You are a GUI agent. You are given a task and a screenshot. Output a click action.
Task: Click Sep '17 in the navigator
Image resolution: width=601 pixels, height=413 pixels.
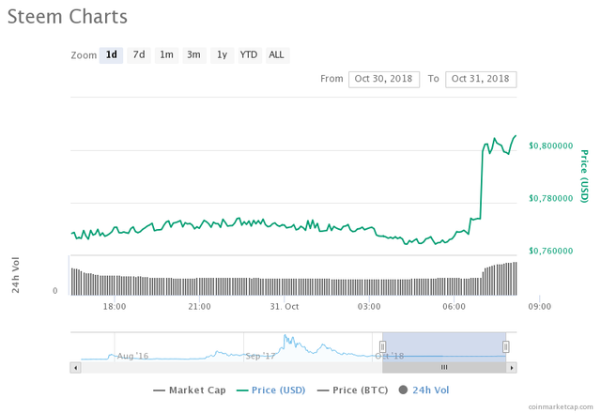260,356
